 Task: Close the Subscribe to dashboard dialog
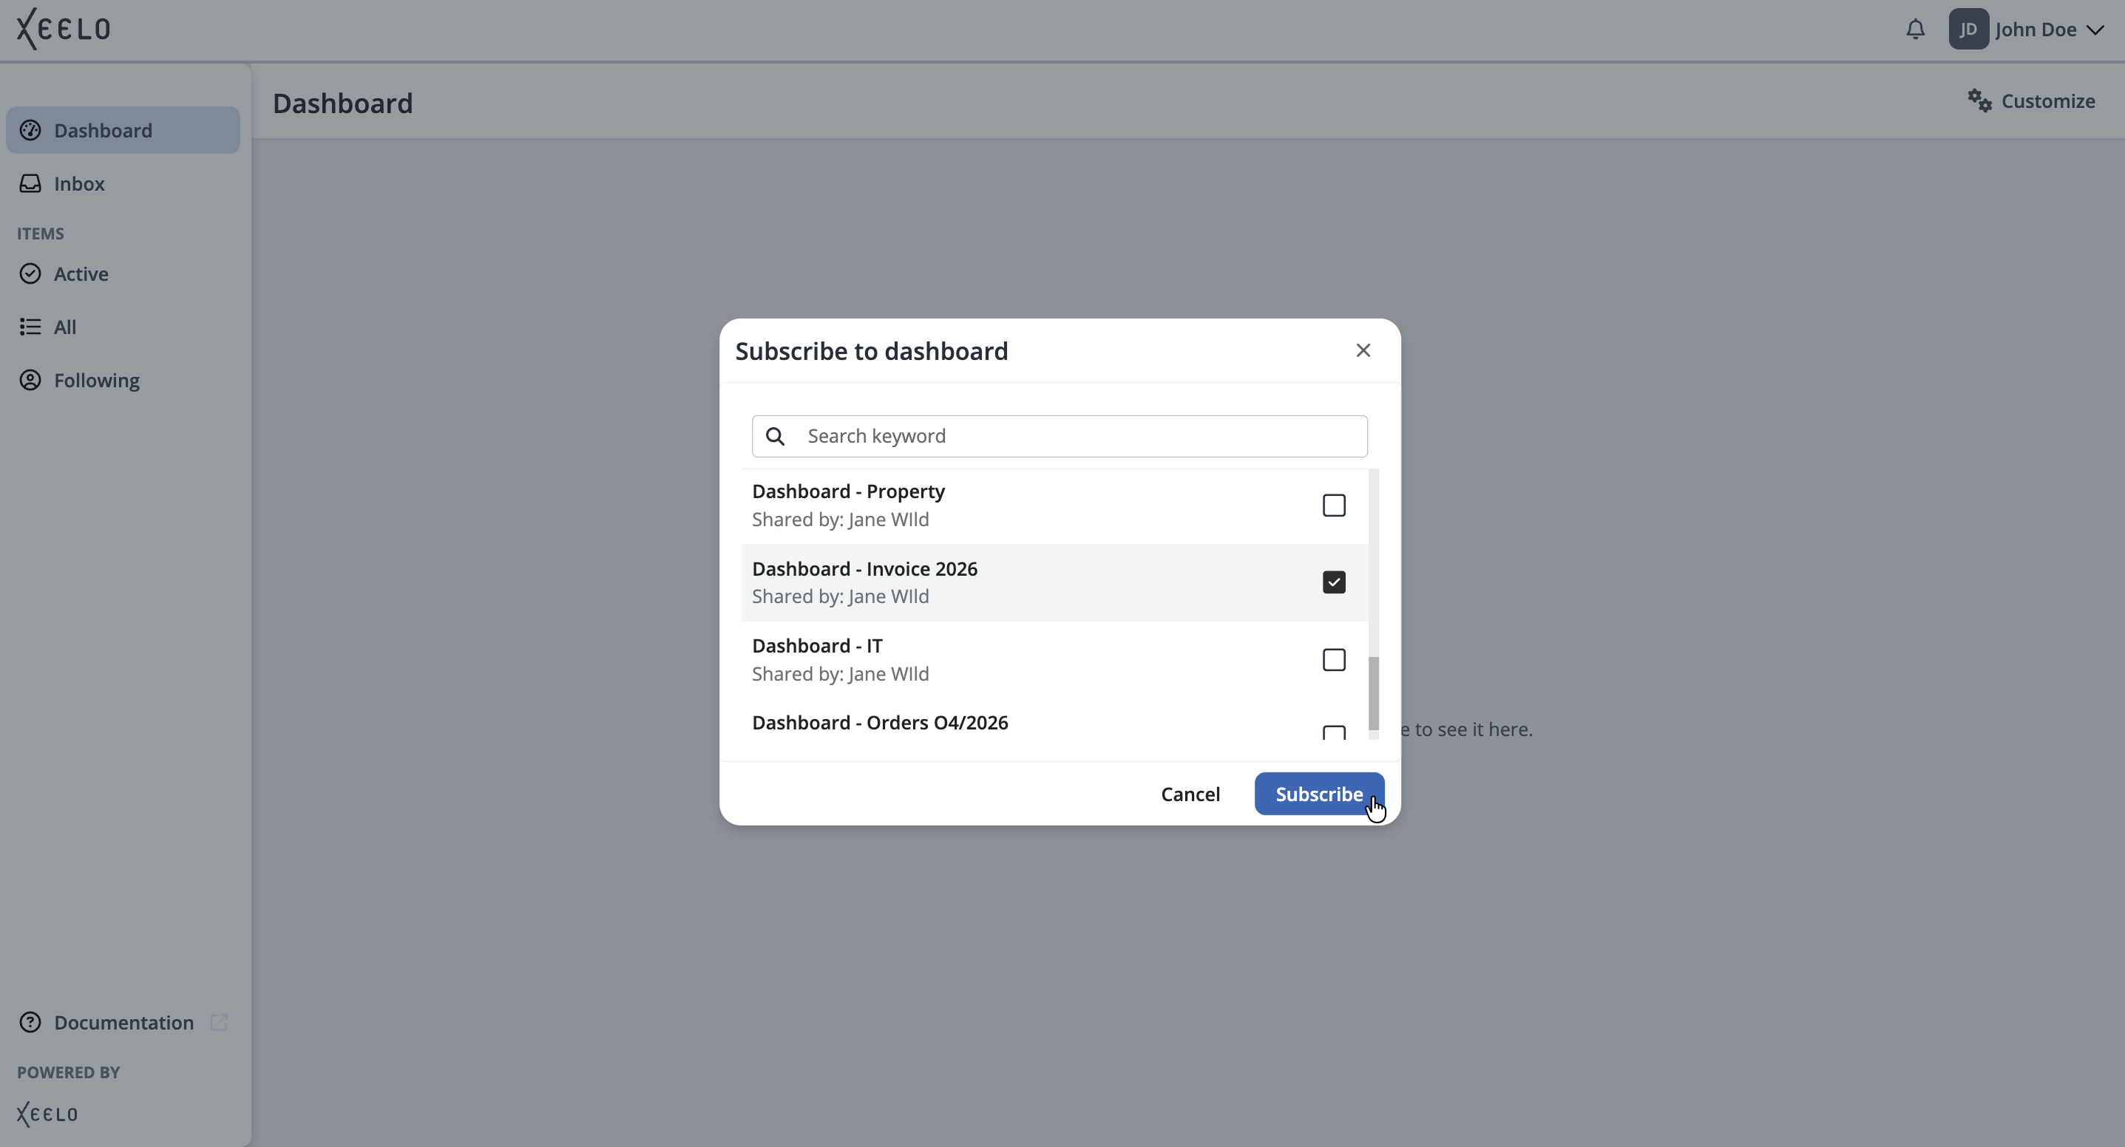[1363, 350]
